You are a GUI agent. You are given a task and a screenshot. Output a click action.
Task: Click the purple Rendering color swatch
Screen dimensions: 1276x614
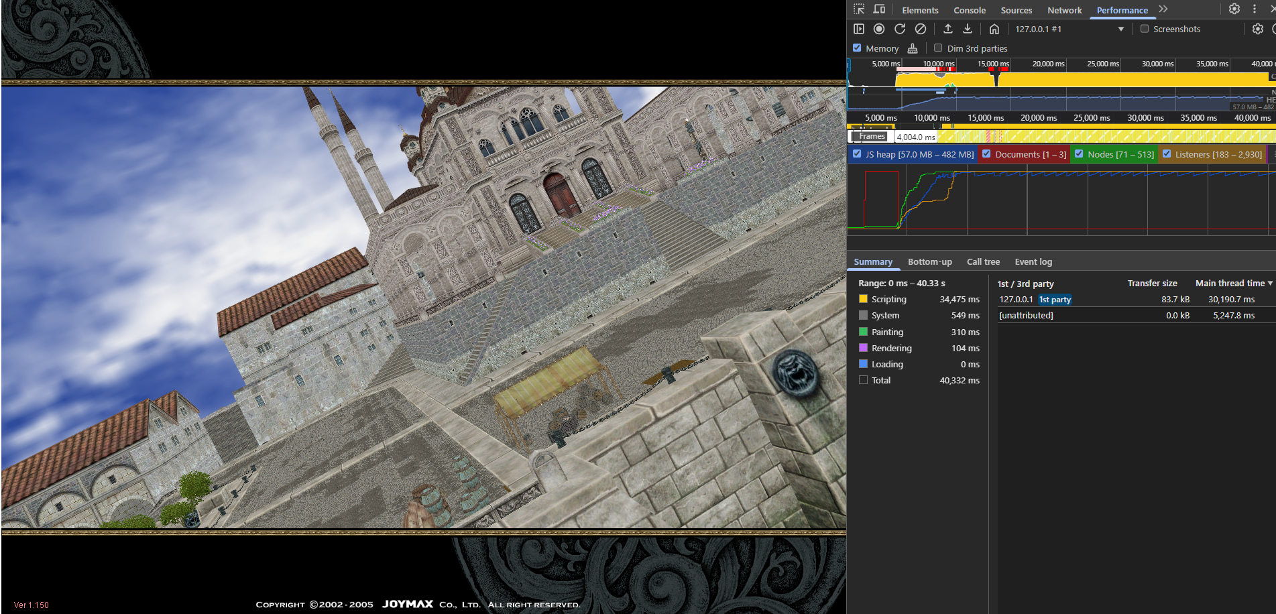[x=864, y=348]
